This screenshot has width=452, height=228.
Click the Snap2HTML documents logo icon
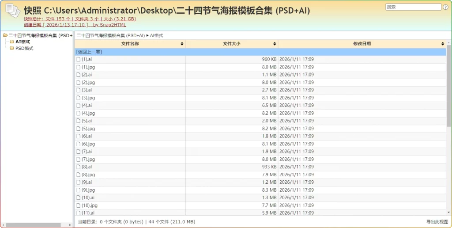[x=13, y=11]
